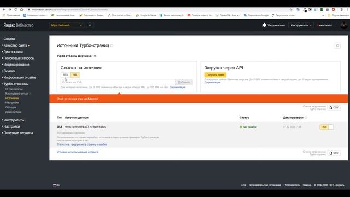Click the browser back arrow
This screenshot has width=350, height=197.
pyautogui.click(x=4, y=10)
